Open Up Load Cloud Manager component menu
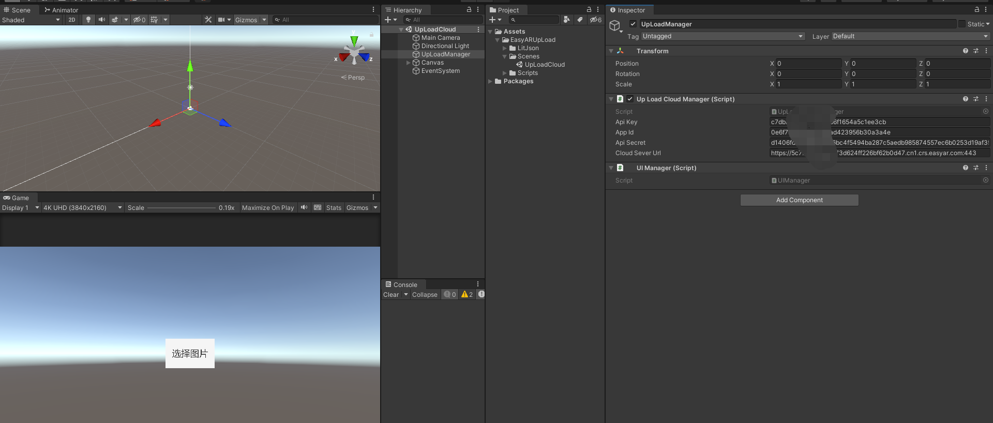 tap(986, 99)
